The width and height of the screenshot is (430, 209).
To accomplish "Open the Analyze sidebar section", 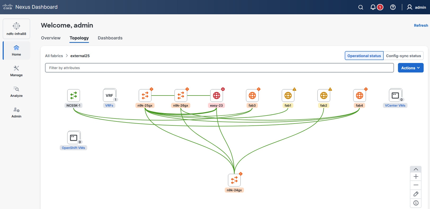I will 16,92.
